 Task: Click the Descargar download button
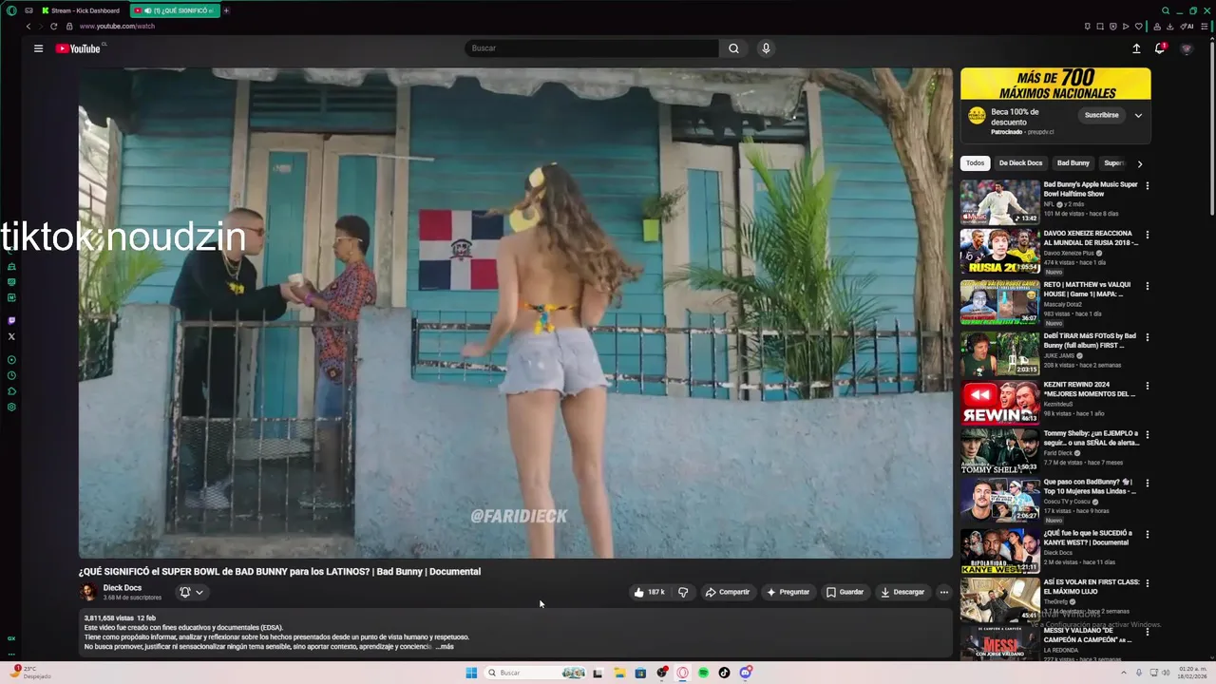pos(902,592)
